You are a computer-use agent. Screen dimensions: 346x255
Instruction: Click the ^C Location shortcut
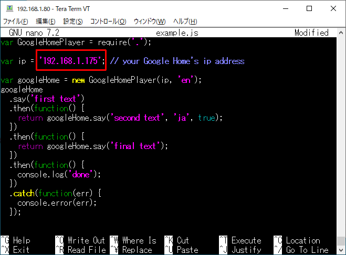[297, 240]
